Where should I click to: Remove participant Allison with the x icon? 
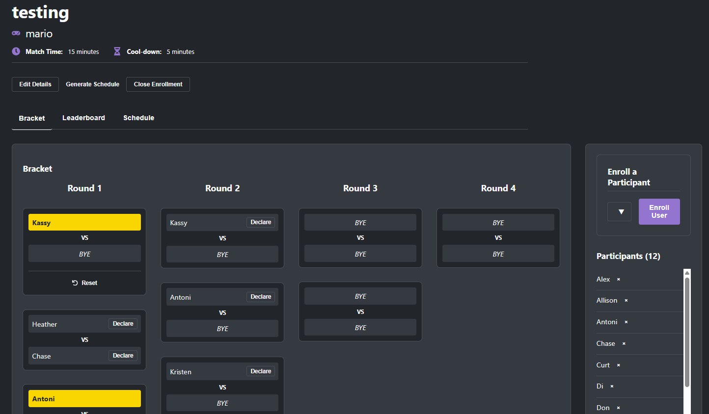click(x=626, y=300)
